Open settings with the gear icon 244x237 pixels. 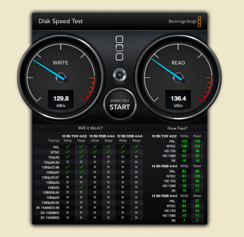coord(119,75)
